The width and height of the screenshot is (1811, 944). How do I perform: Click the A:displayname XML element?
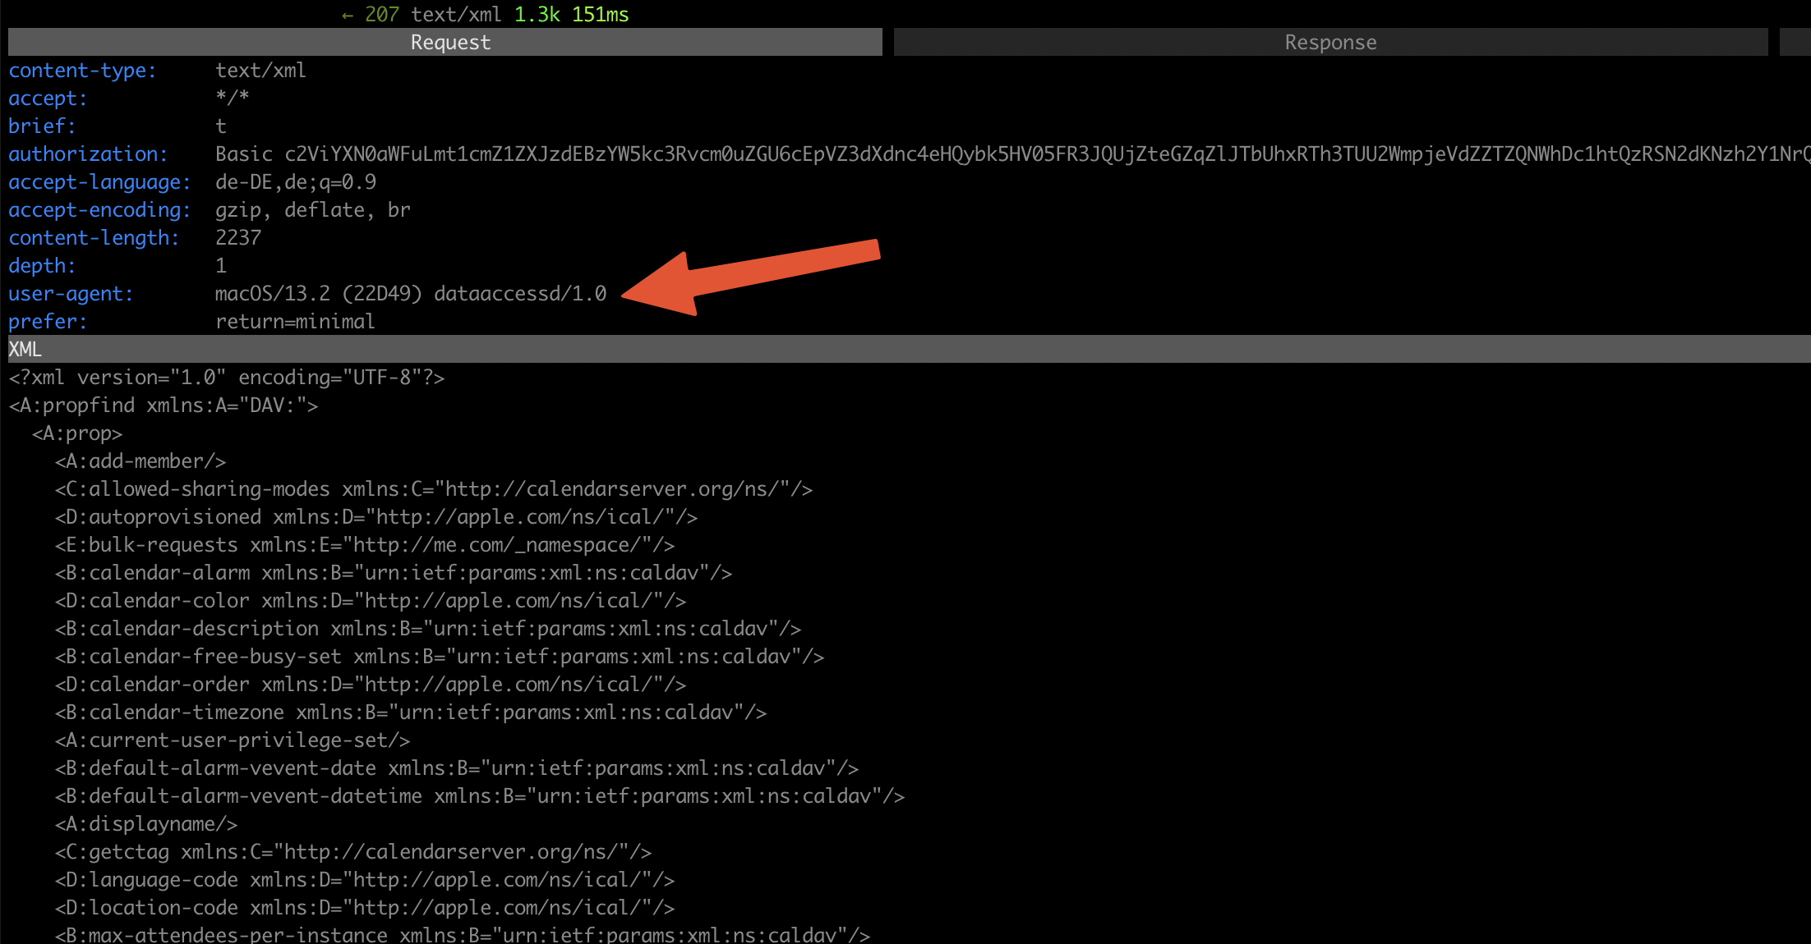pos(145,824)
